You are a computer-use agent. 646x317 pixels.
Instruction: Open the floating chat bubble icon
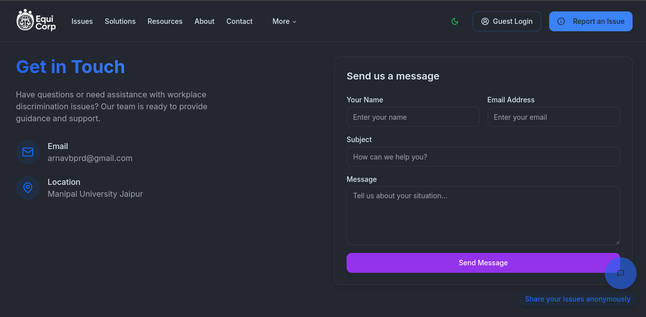[620, 273]
